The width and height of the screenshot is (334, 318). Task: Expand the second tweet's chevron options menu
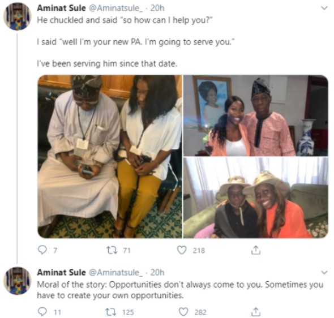click(x=324, y=272)
